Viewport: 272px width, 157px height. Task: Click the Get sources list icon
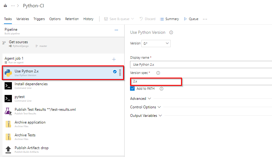(4, 43)
